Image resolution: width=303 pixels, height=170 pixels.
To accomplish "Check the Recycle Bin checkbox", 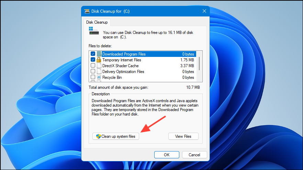I will click(x=93, y=77).
